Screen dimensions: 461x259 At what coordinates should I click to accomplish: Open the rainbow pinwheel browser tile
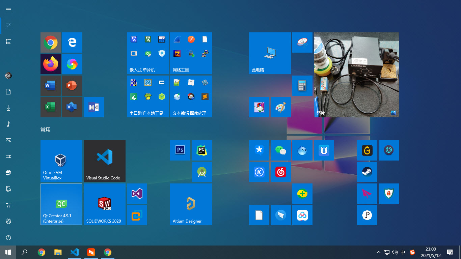[x=72, y=64]
